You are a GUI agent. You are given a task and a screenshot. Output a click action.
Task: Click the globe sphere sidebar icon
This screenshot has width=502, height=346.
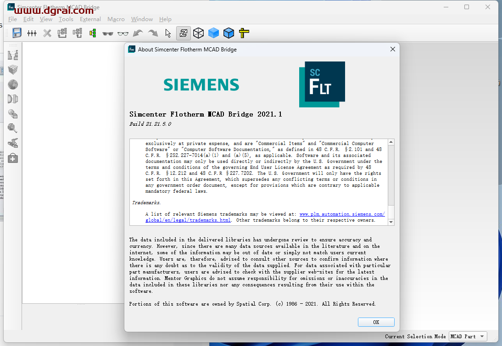13,84
